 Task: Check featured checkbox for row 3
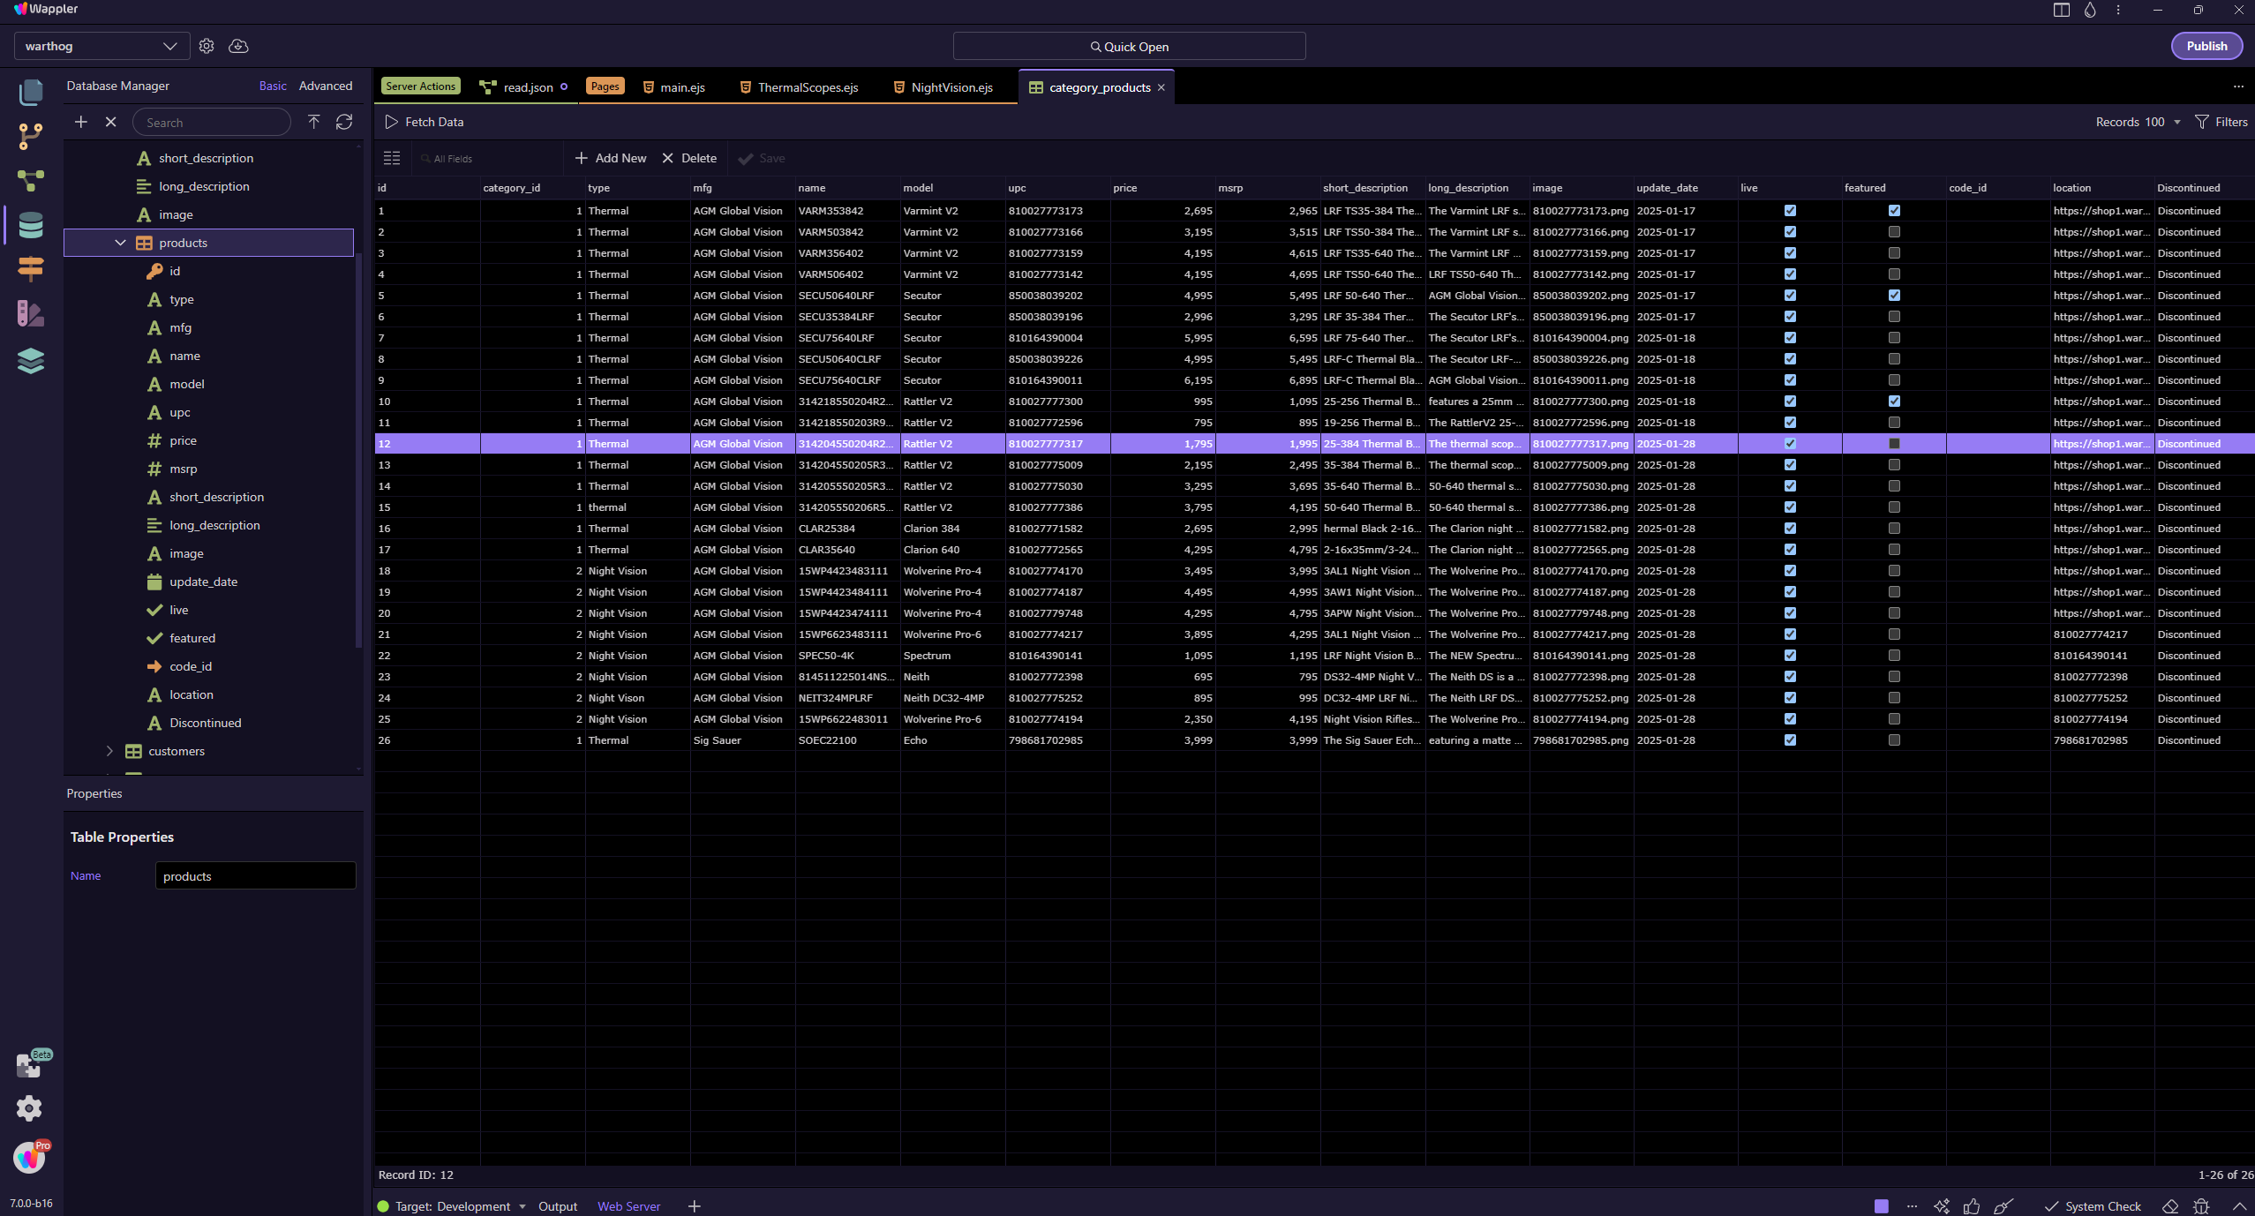(x=1894, y=253)
